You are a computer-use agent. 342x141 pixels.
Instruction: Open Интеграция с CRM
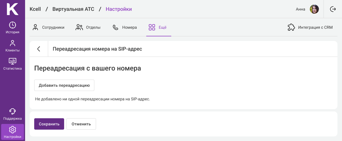coord(310,28)
